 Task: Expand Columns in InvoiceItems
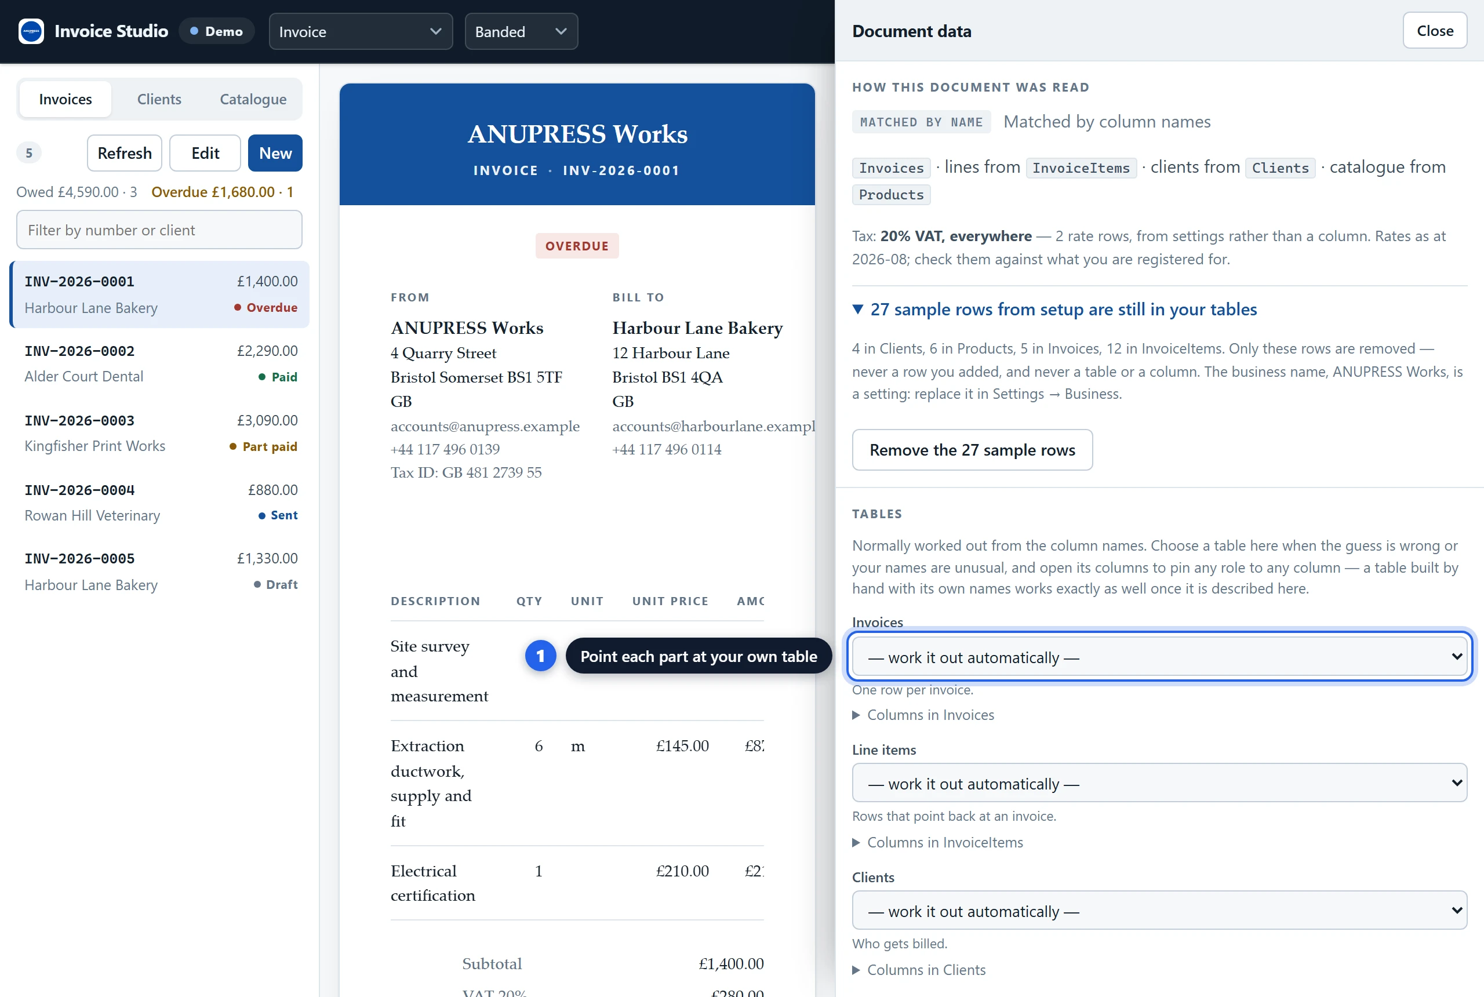pyautogui.click(x=938, y=842)
